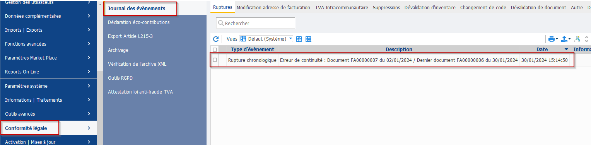The image size is (591, 145).
Task: Open the Suppressions tab
Action: 386,7
